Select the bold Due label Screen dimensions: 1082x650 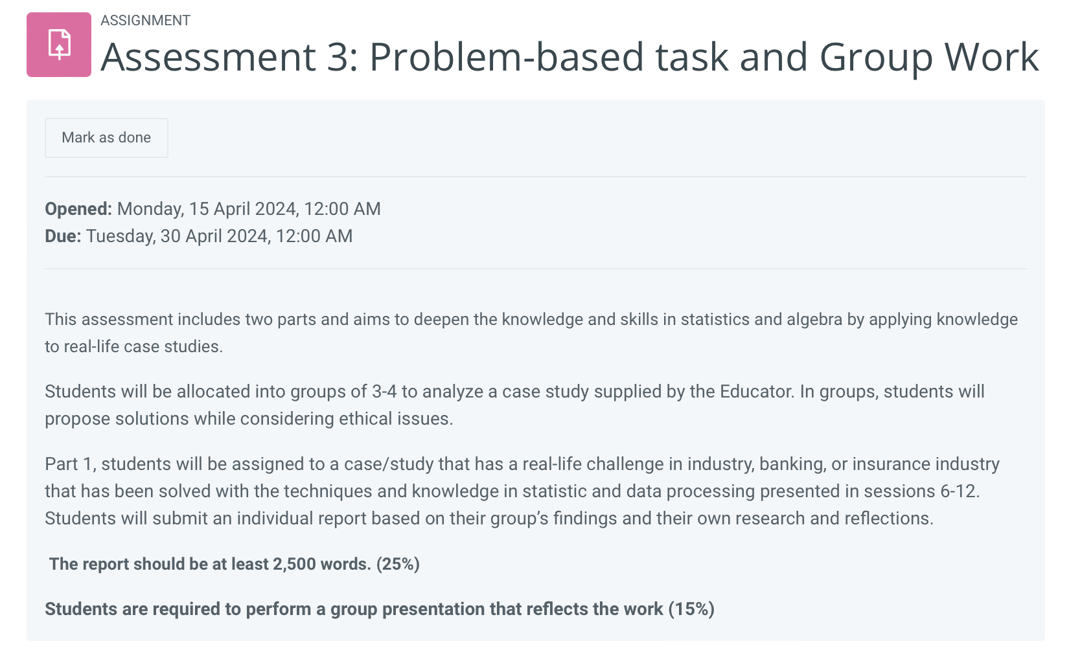[62, 236]
